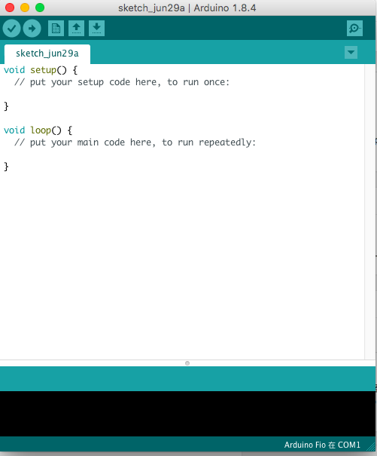
Task: Maximize the window with the green button
Action: (40, 8)
